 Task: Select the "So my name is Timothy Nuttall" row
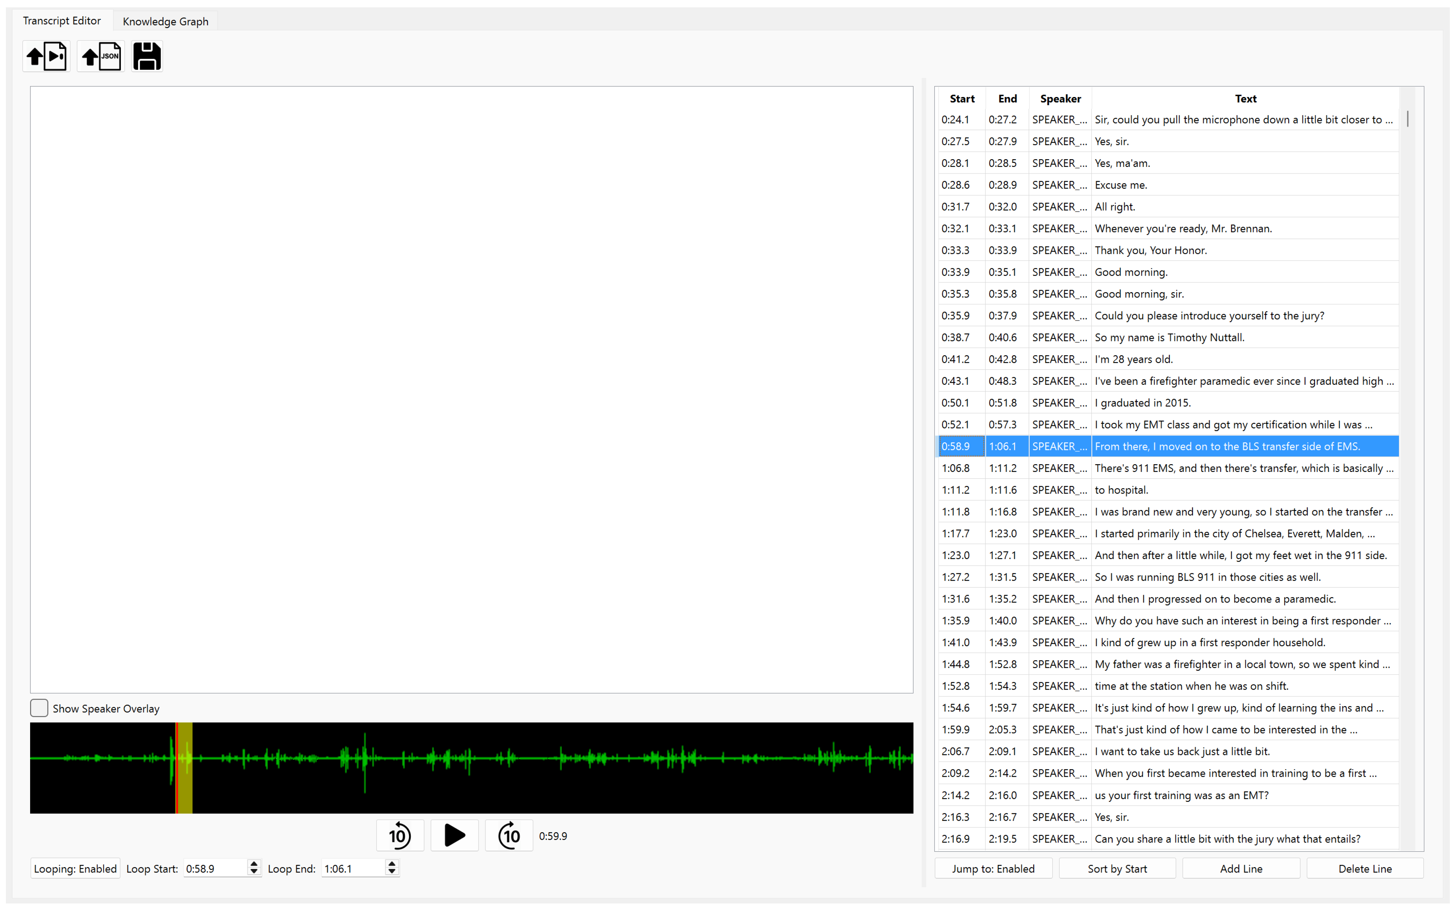pyautogui.click(x=1169, y=337)
